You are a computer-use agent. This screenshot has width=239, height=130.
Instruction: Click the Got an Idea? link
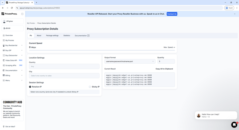(10, 127)
